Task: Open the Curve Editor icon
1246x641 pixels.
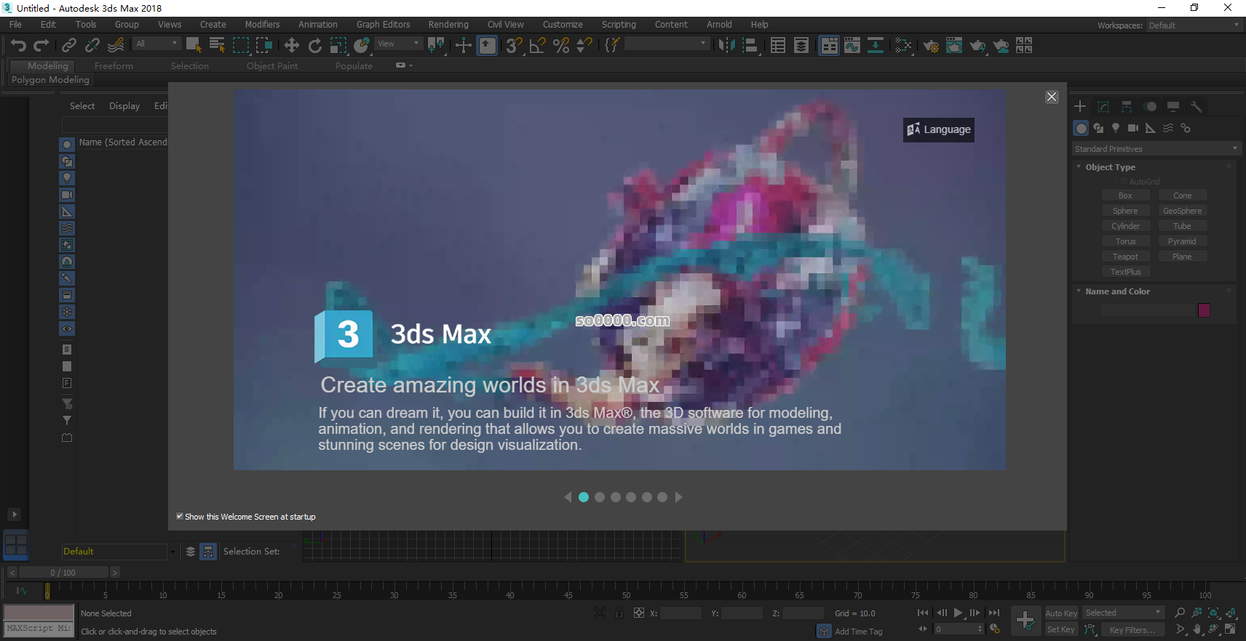Action: [x=852, y=46]
